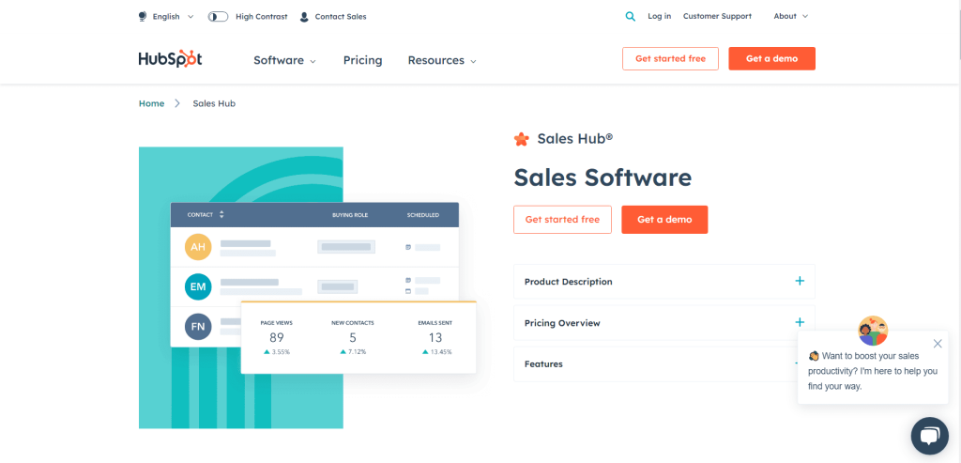Click the globe language icon
This screenshot has height=463, width=961.
pos(143,17)
